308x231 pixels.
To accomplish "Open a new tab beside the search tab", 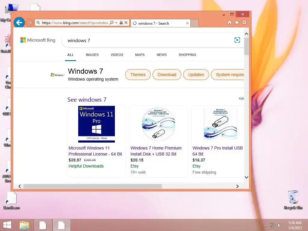I will 195,23.
